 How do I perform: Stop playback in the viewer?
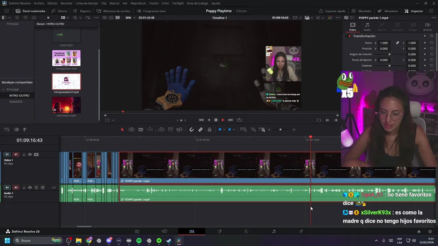tap(216, 120)
